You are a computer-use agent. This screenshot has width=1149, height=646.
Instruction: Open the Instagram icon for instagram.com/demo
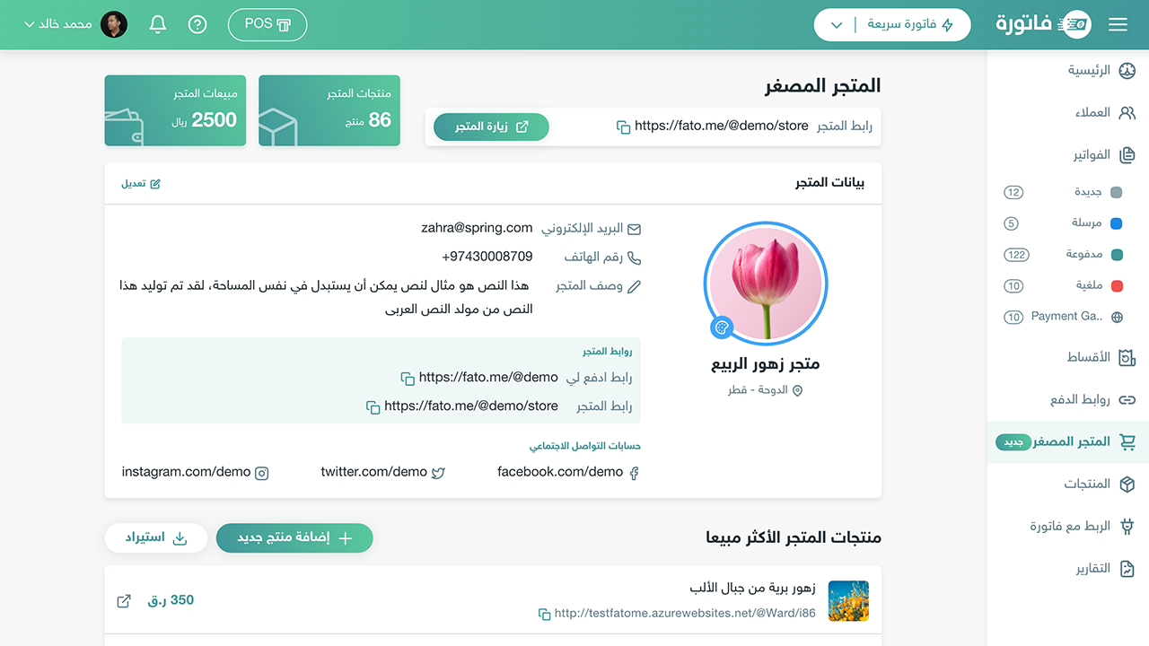[260, 471]
